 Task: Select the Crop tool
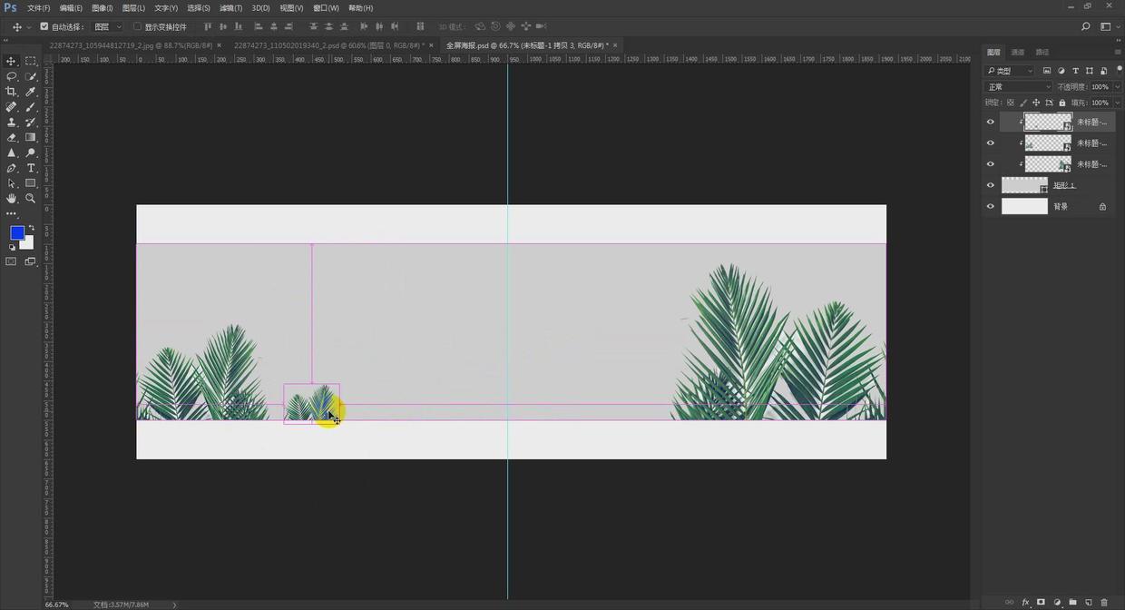point(11,92)
